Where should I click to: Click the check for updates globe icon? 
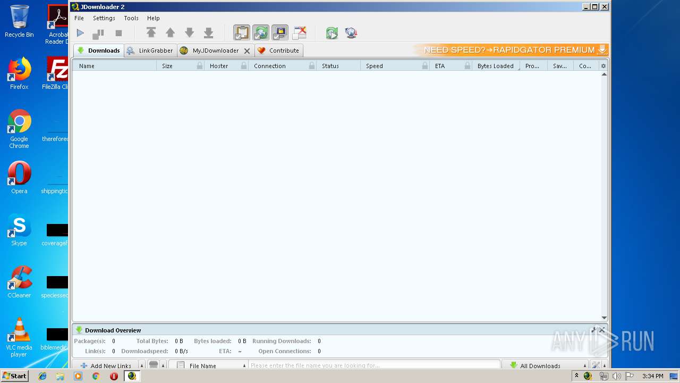(x=351, y=33)
